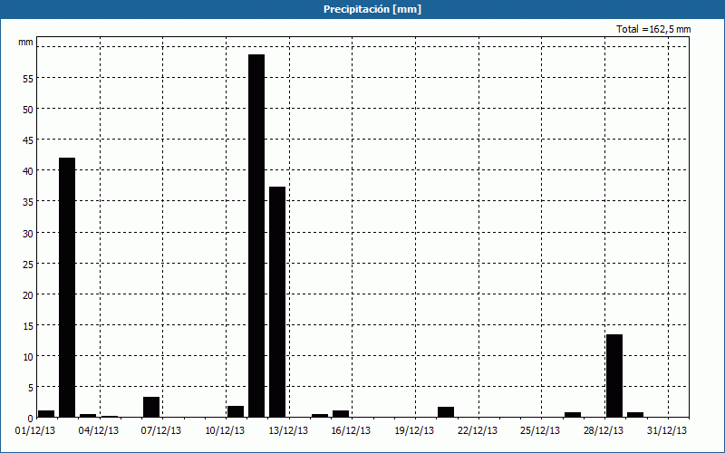Click the first bar on 01/12/13
This screenshot has height=453, width=725.
pyautogui.click(x=46, y=414)
